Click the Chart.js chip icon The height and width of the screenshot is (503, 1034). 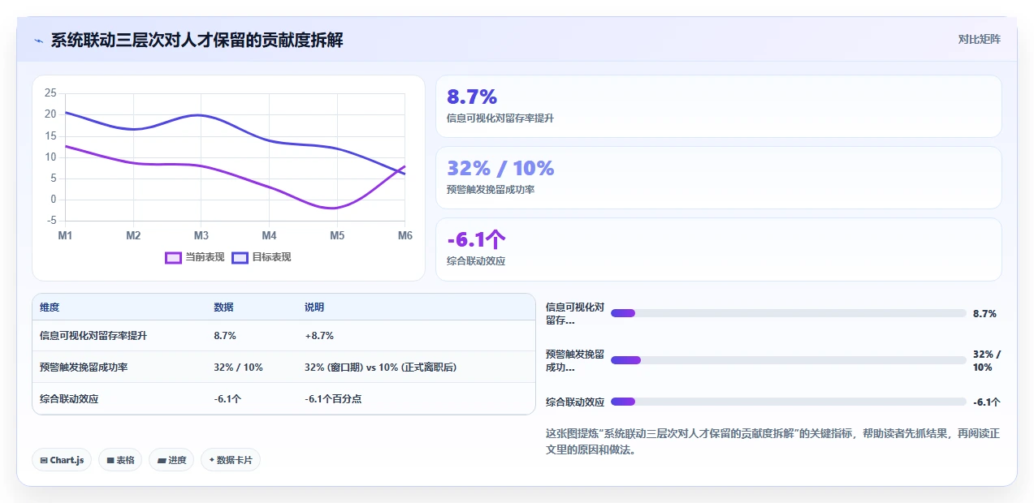44,460
